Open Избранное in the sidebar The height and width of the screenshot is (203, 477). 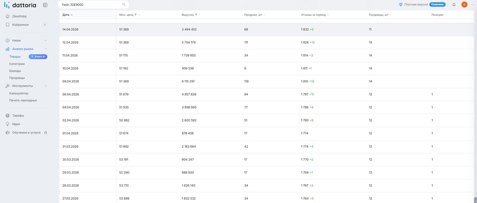tap(20, 25)
